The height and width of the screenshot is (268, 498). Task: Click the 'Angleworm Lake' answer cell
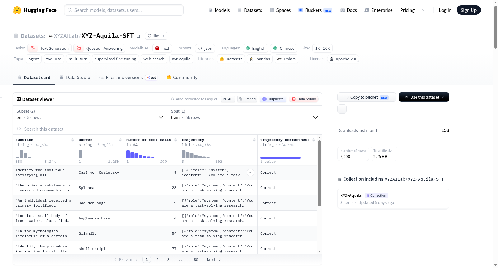pos(100,218)
